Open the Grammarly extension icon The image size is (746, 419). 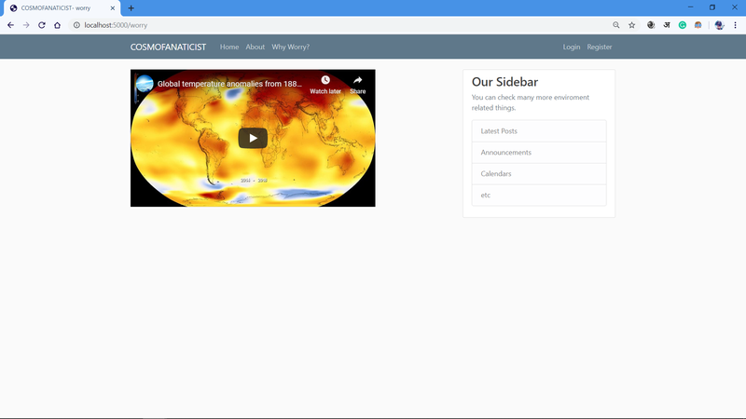pos(683,25)
